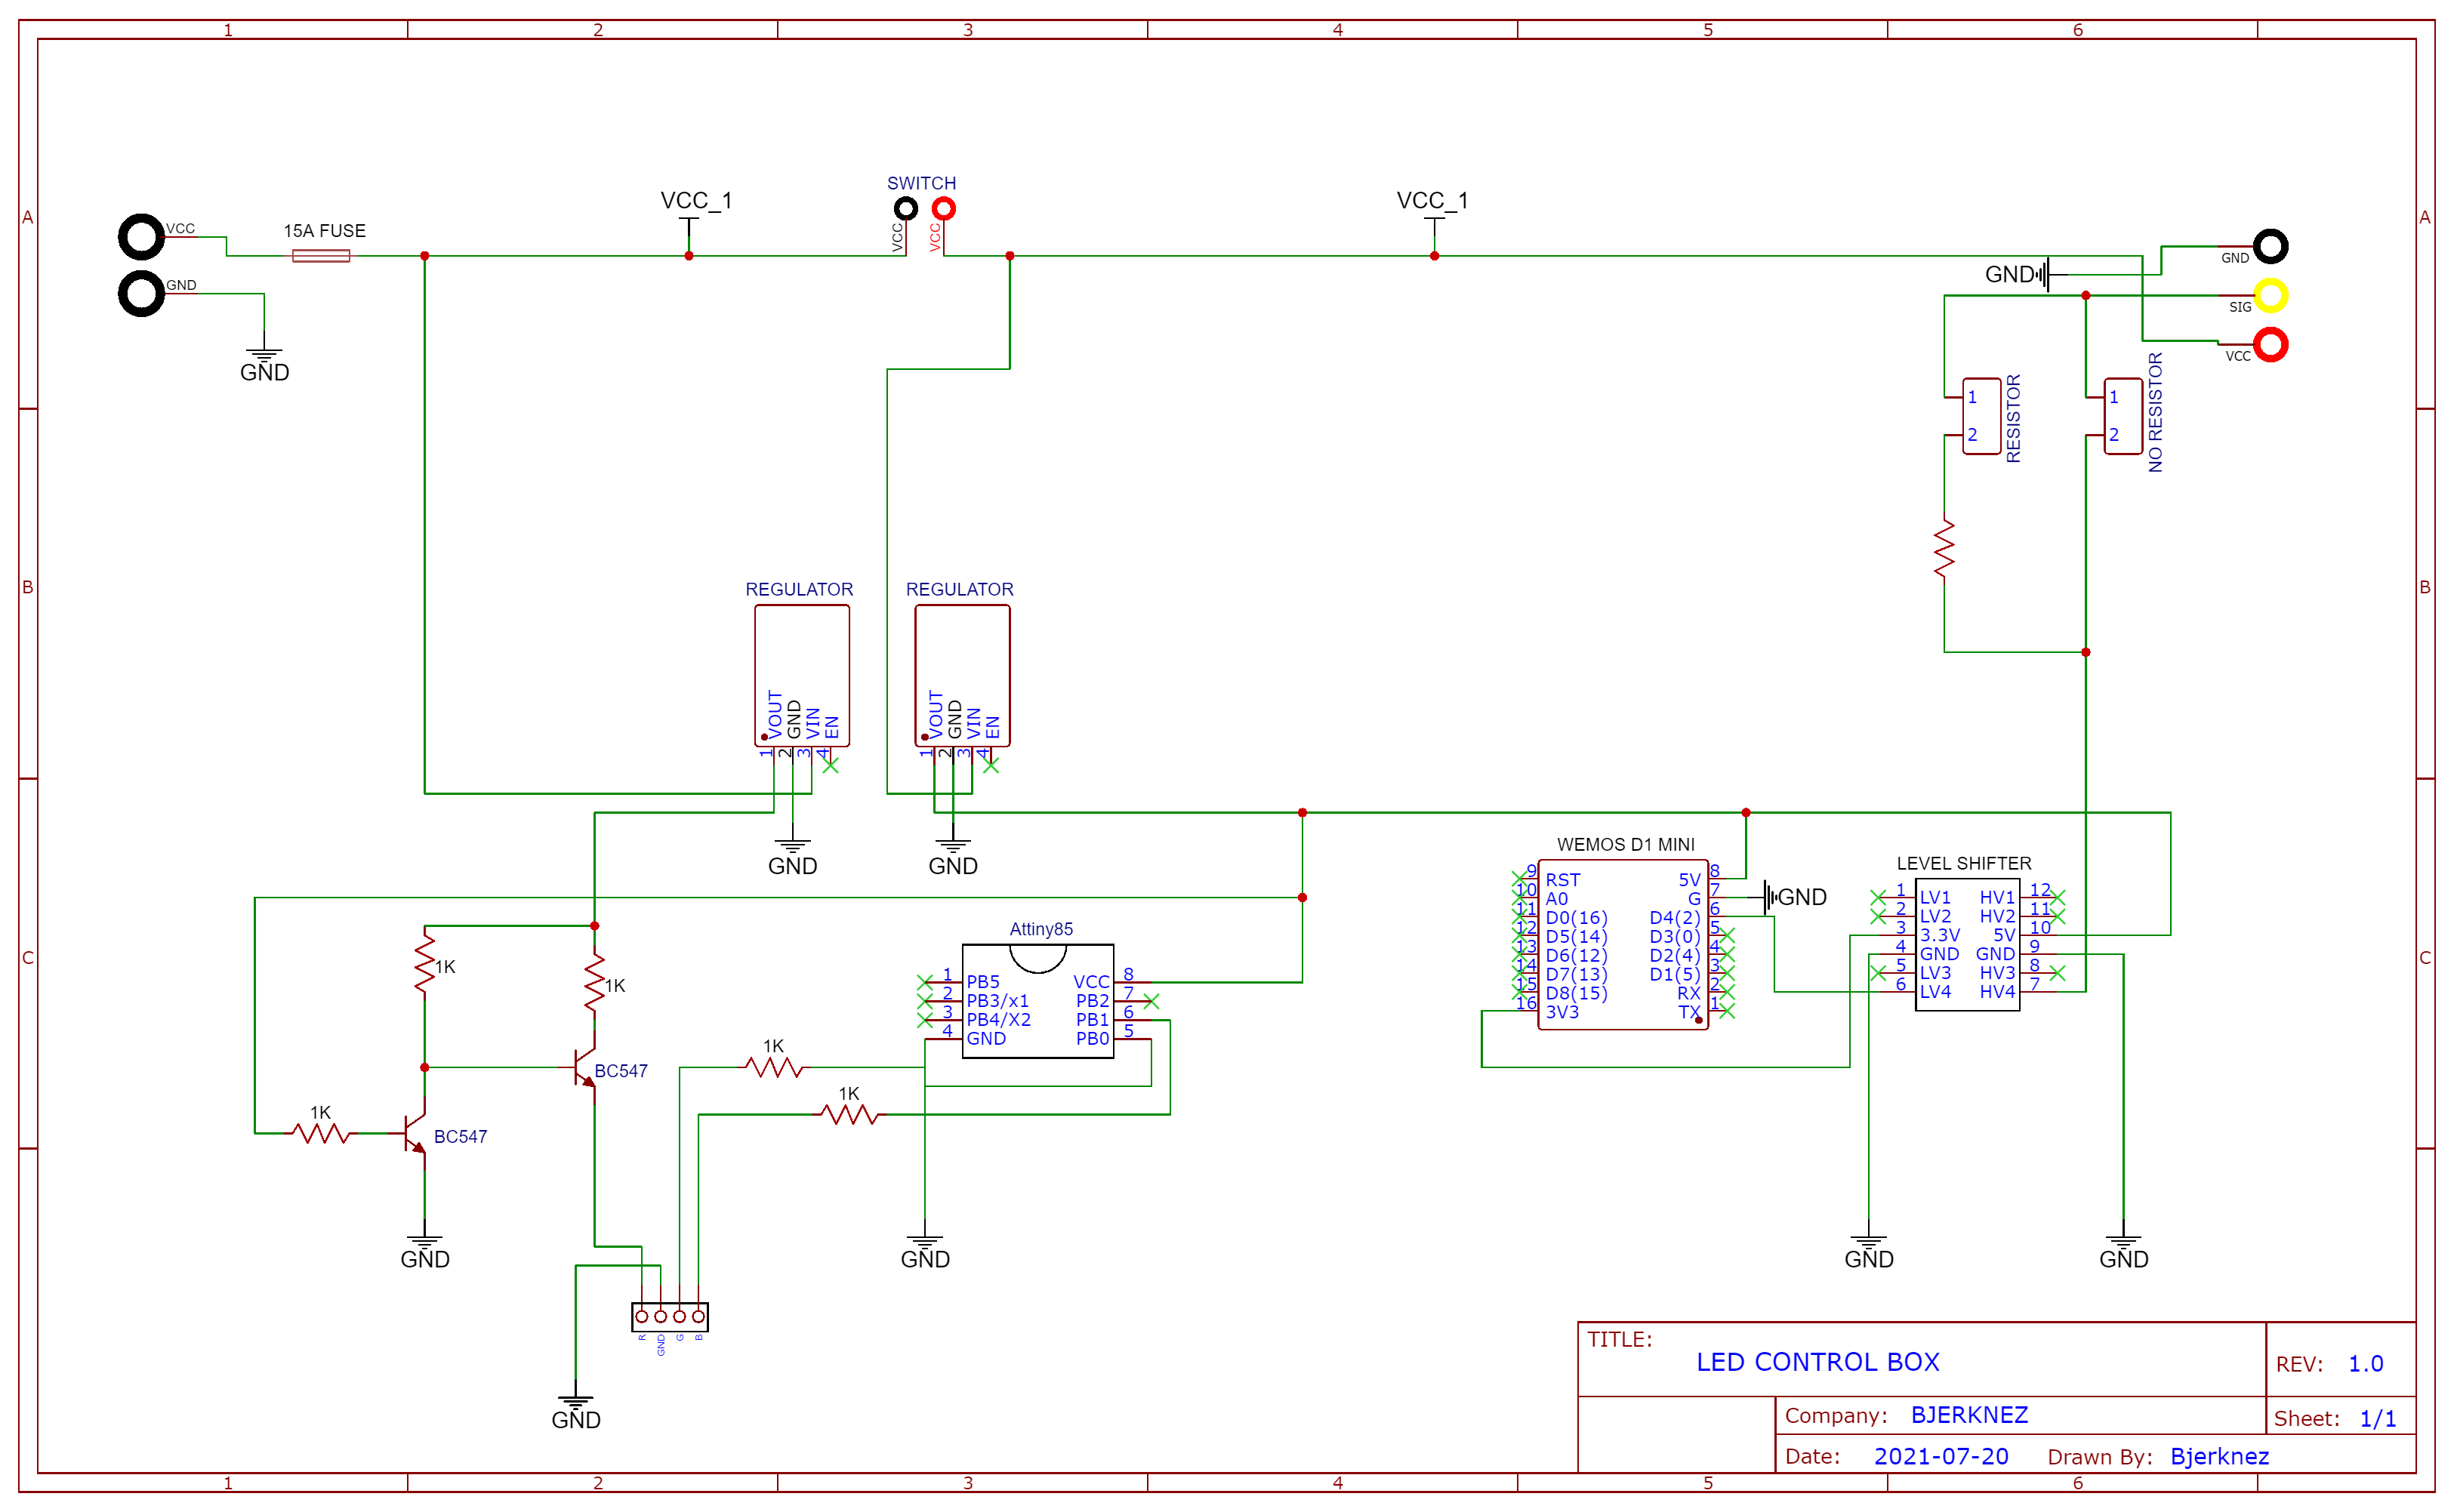The width and height of the screenshot is (2454, 1512).
Task: Click the PB4/X2 pin label on Attiny85
Action: tap(998, 1020)
